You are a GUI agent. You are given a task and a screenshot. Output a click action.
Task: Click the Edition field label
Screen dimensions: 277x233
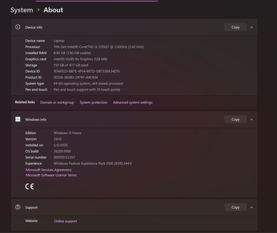(x=31, y=133)
